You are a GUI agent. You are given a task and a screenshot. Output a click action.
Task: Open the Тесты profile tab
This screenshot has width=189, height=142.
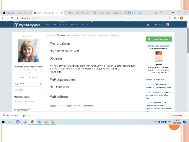coord(84,35)
